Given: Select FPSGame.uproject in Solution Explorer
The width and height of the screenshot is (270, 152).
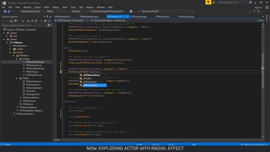Looking at the screenshot, I should [25, 114].
